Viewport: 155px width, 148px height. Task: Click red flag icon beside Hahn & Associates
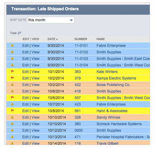pyautogui.click(x=12, y=111)
